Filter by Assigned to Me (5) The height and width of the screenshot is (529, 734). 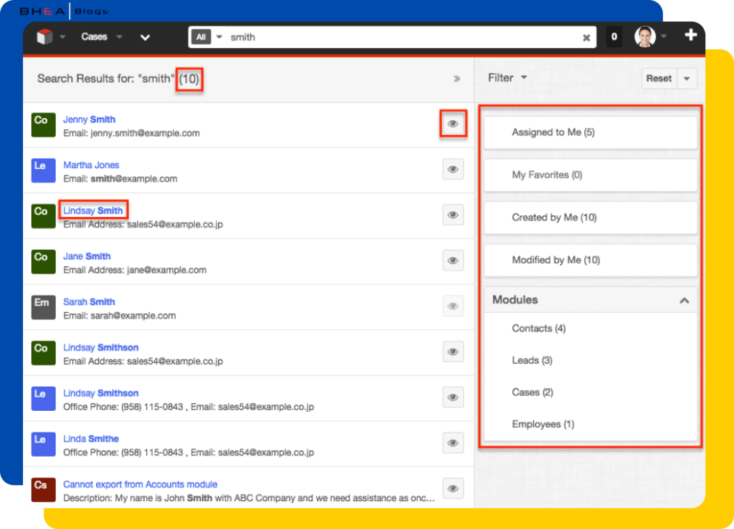[591, 132]
